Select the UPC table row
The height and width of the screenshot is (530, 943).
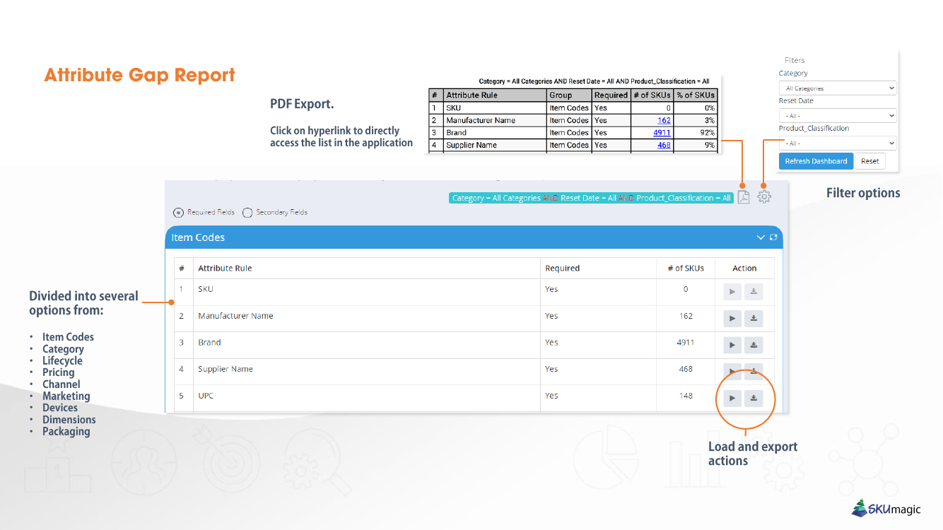click(x=474, y=399)
